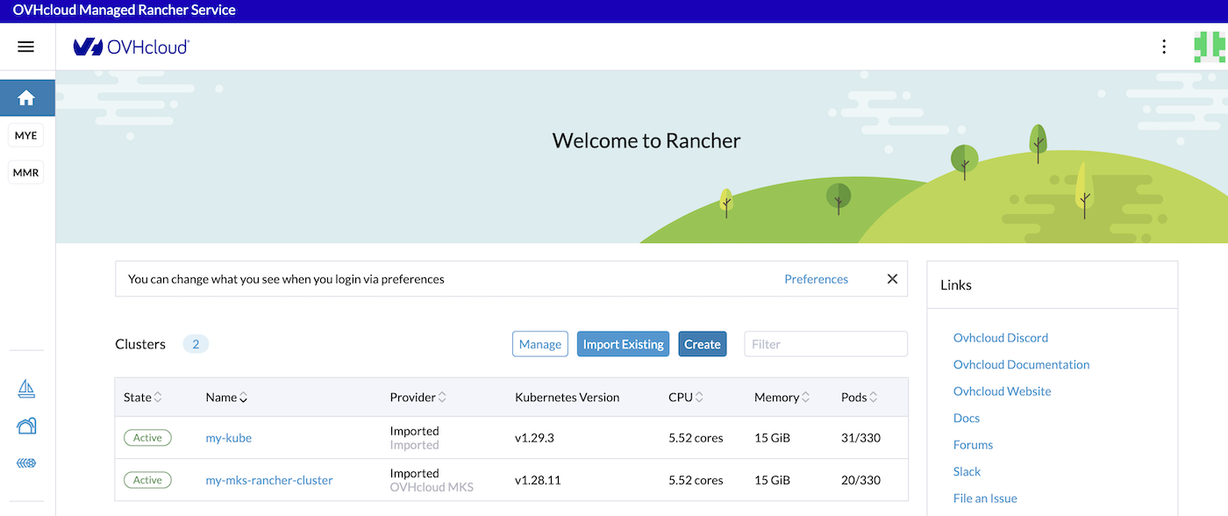Click the OVHcloud logo in the header
Image resolution: width=1228 pixels, height=516 pixels.
[x=130, y=47]
